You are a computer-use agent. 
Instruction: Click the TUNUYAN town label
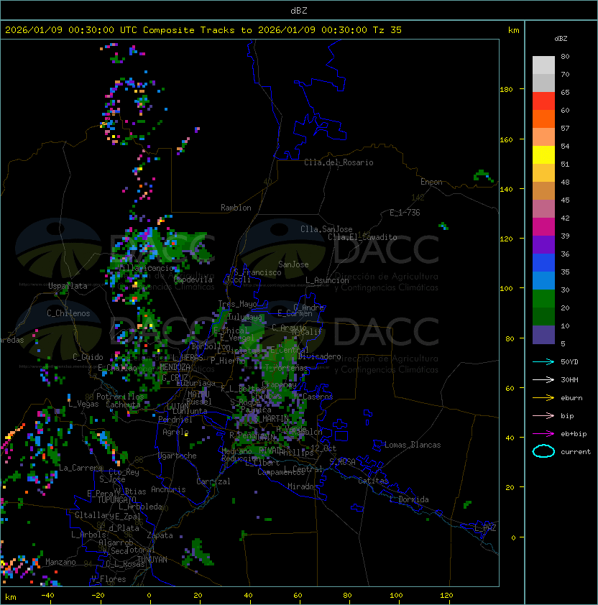pyautogui.click(x=152, y=560)
